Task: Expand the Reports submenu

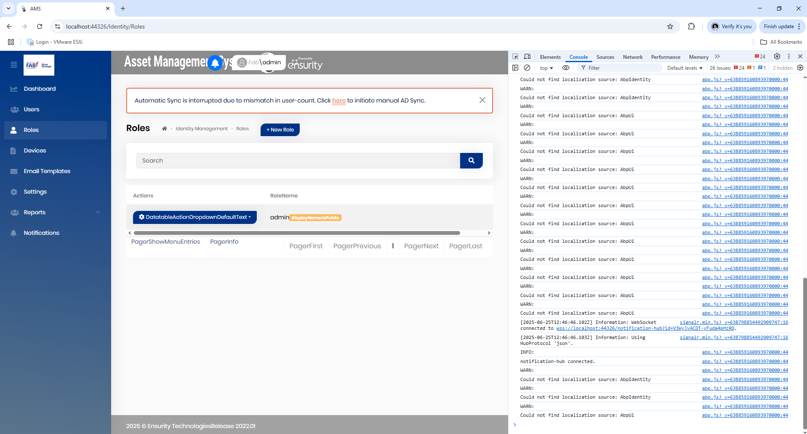Action: click(98, 212)
